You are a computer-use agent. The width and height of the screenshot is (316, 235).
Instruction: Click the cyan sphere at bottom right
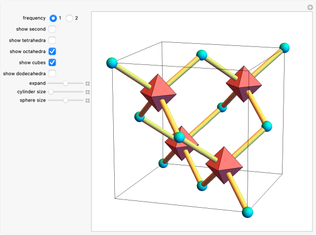[x=248, y=212]
